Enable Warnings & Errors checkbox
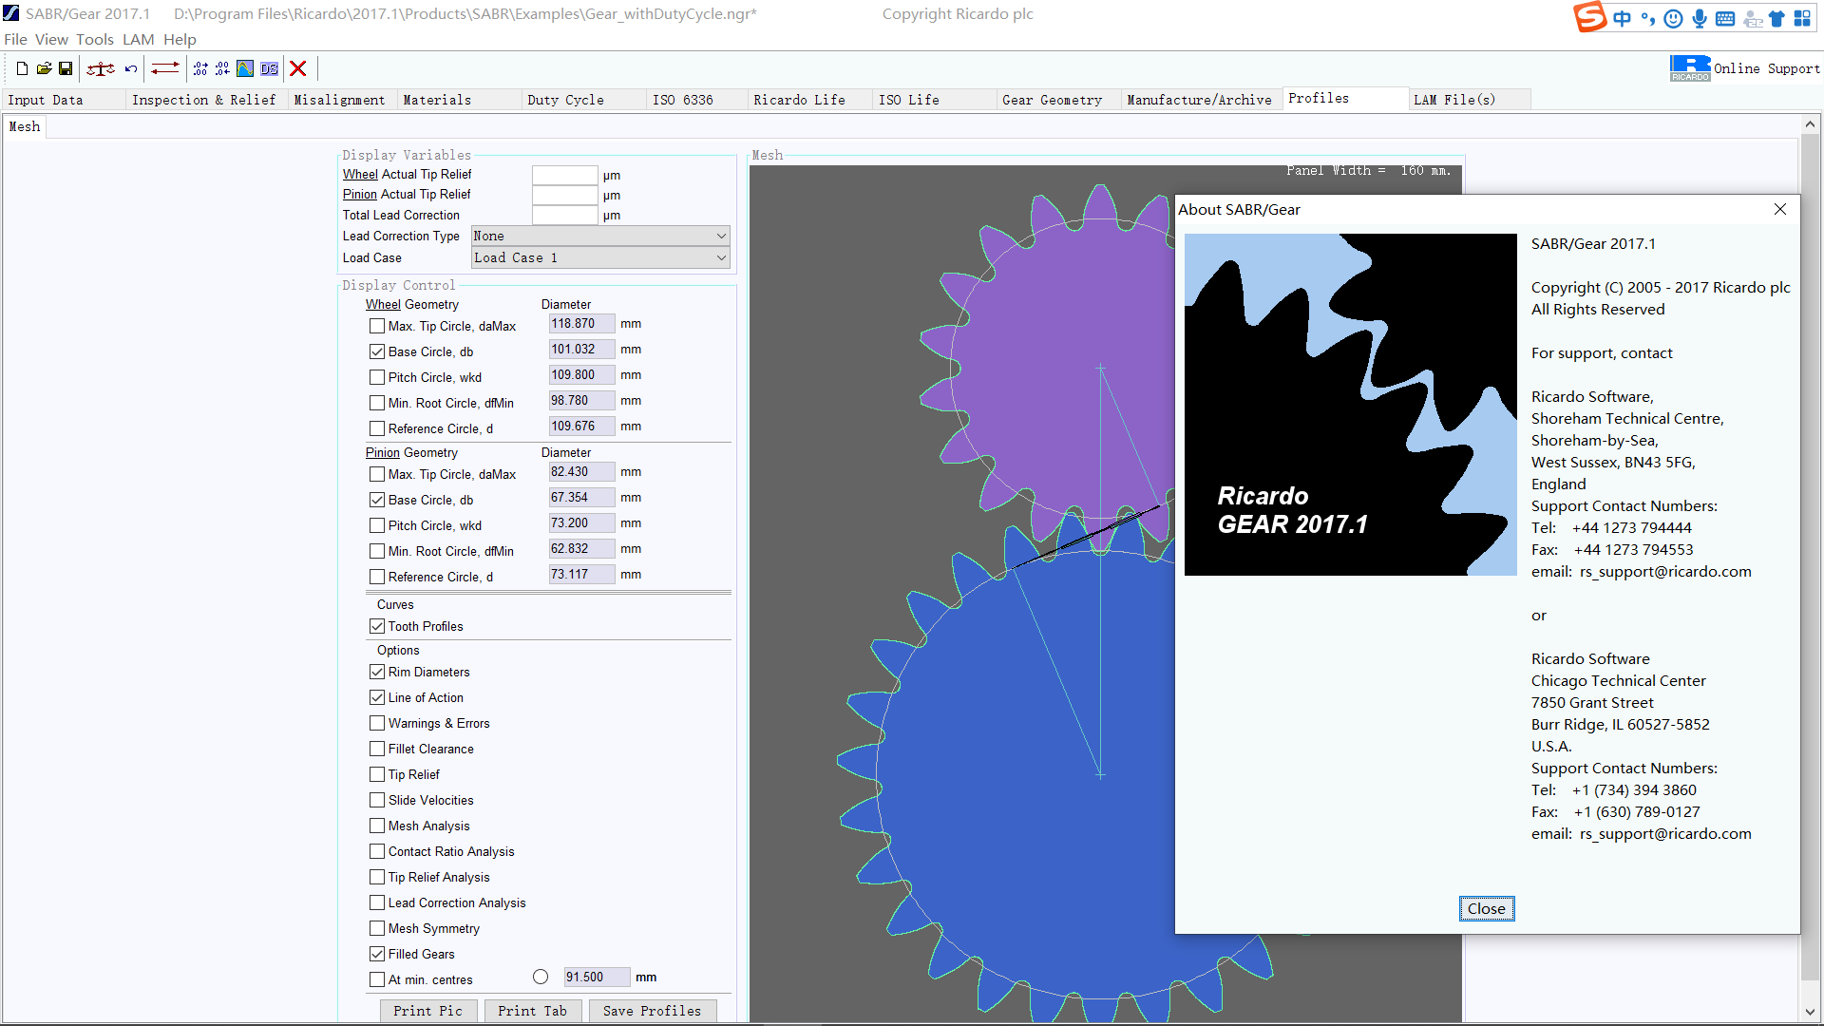 (x=377, y=723)
